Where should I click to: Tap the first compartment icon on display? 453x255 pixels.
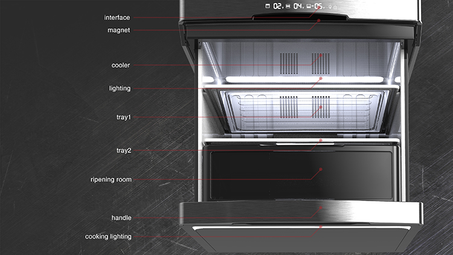(268, 6)
